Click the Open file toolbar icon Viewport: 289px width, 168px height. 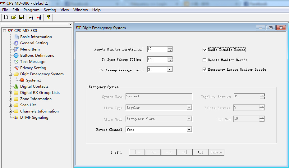(14, 17)
